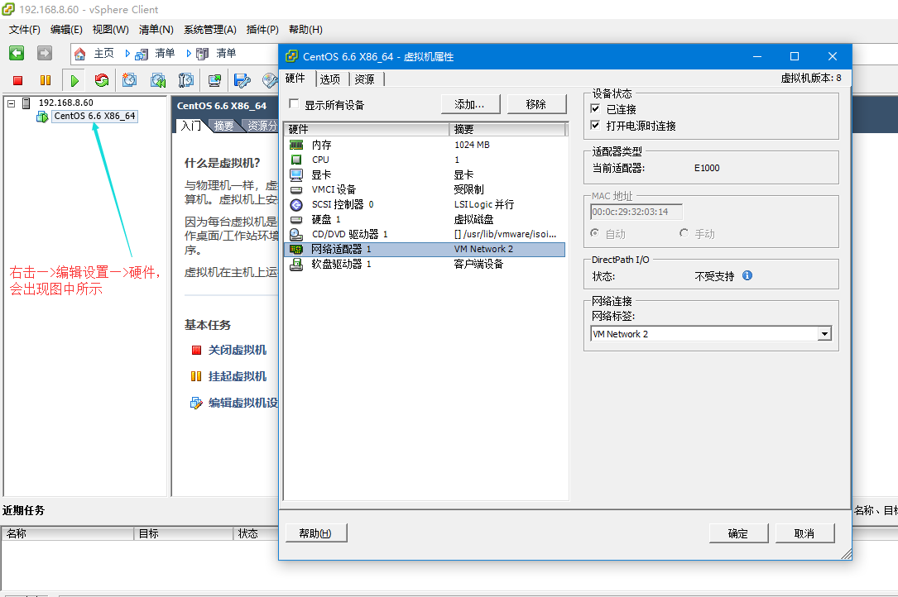Switch to the 资源 tab in dialog
Viewport: 898px width, 597px height.
coord(365,79)
